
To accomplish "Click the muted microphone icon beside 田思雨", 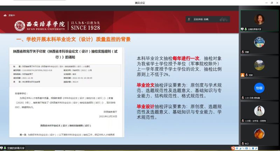I will (242, 121).
